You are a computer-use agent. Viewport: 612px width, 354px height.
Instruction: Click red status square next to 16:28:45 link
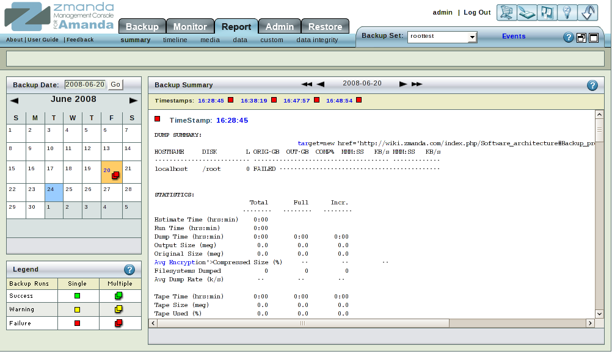point(231,100)
